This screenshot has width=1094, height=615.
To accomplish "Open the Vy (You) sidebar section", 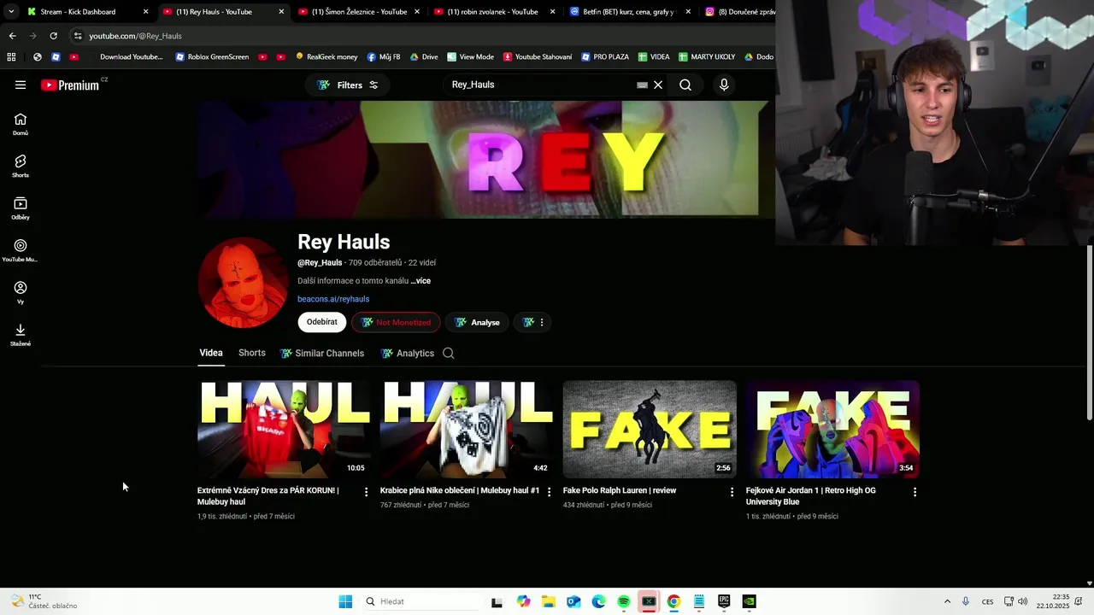I will click(21, 292).
